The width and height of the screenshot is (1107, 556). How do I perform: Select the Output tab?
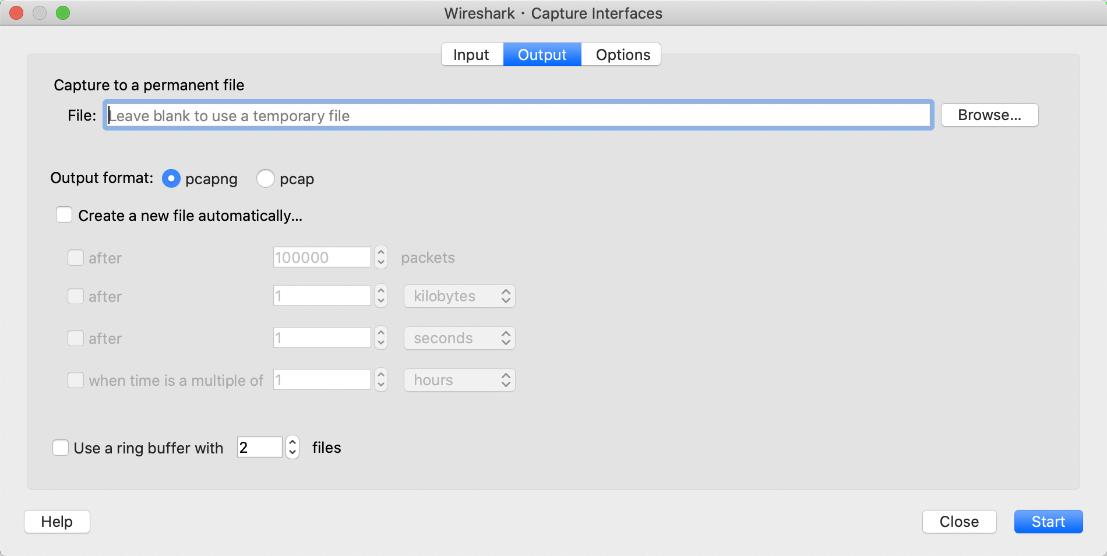(x=542, y=55)
